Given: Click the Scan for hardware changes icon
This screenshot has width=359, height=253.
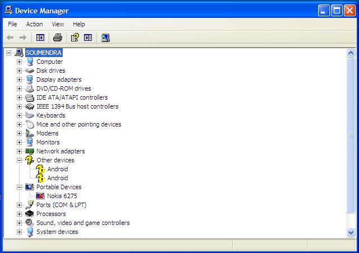Looking at the screenshot, I should [105, 38].
